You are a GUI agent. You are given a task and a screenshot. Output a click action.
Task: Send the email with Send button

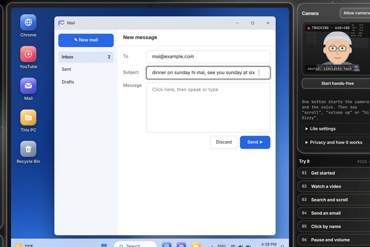(x=255, y=142)
